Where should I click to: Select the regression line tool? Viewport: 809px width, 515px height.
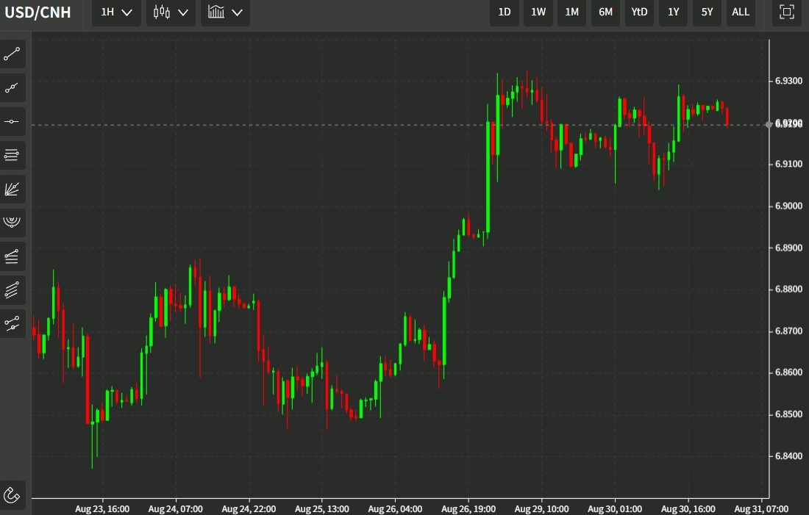12,324
